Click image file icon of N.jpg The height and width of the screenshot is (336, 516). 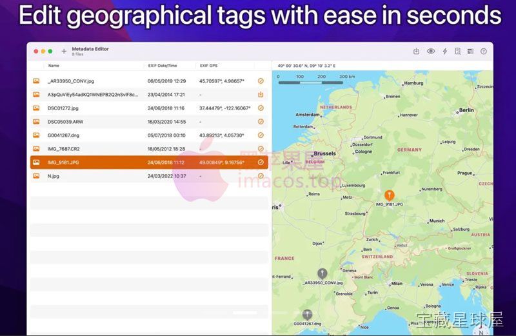(36, 176)
